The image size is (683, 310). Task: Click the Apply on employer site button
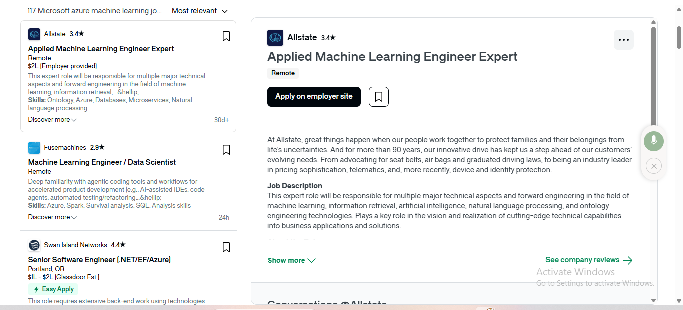pyautogui.click(x=314, y=96)
